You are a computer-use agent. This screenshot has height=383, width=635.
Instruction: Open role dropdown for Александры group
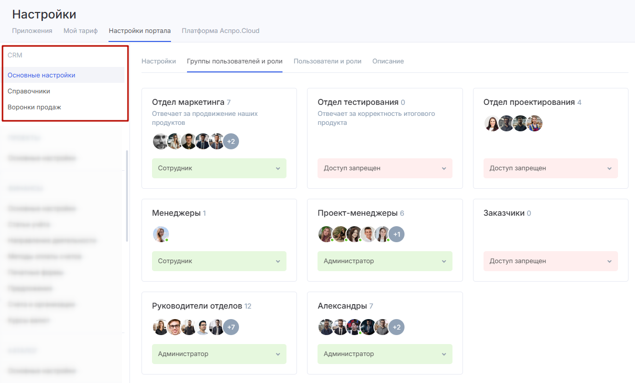click(x=384, y=354)
